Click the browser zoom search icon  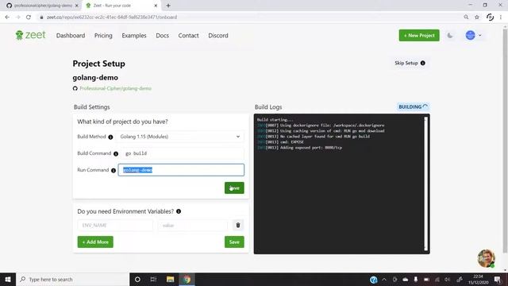coord(466,17)
